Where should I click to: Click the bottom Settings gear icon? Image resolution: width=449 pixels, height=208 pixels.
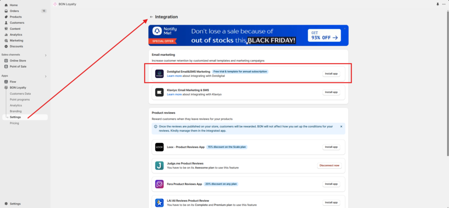(x=6, y=204)
